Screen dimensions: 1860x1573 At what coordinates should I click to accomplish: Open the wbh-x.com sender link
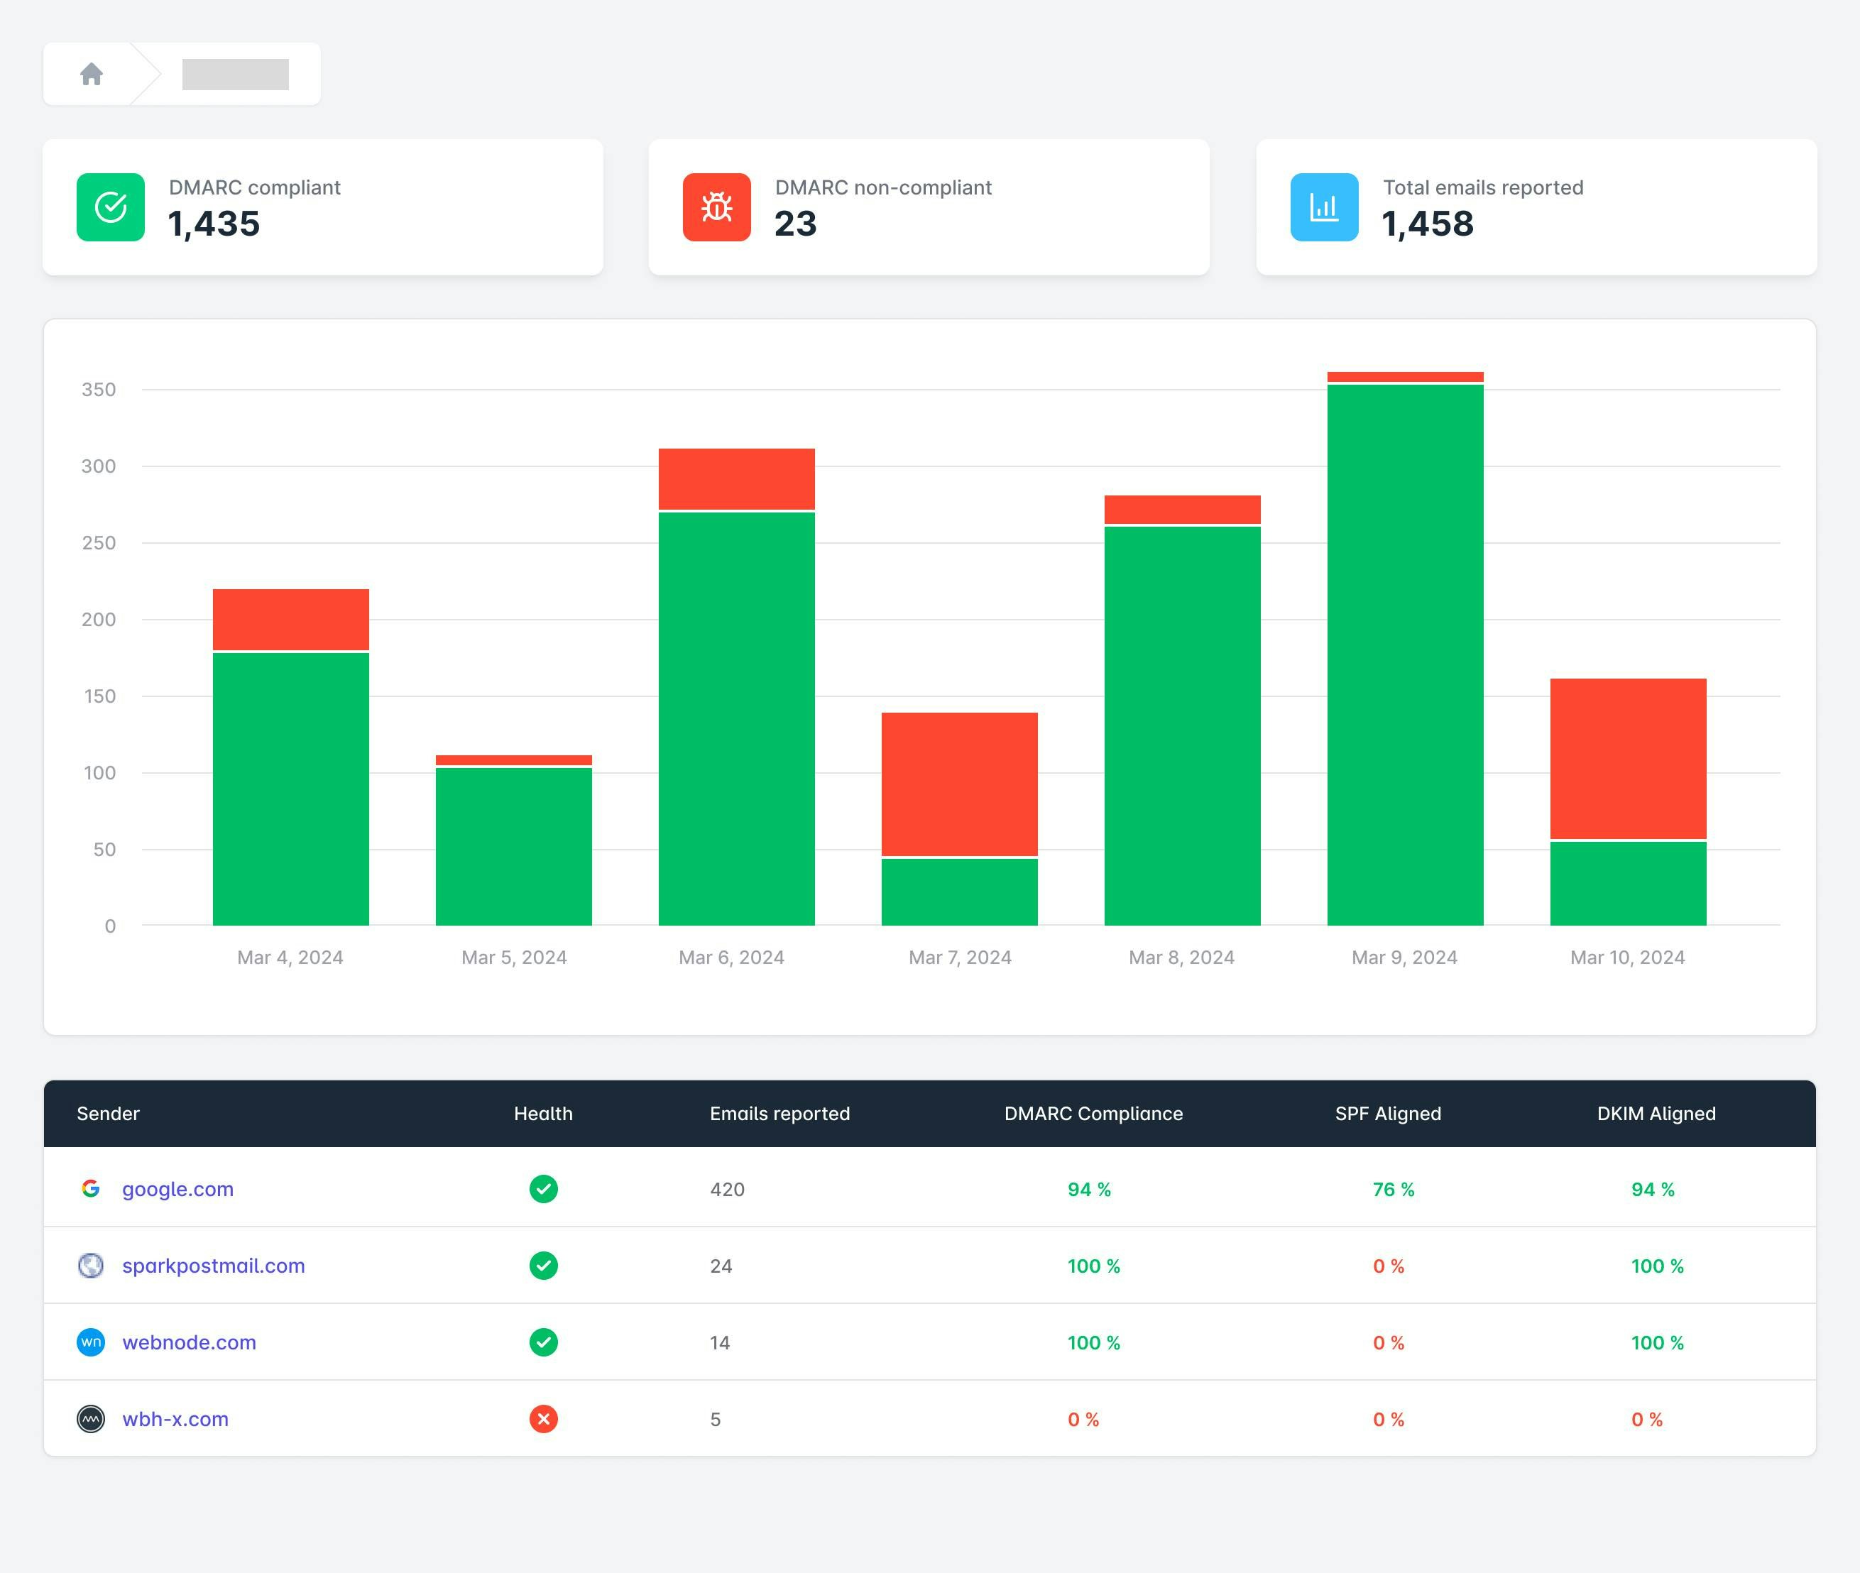175,1419
